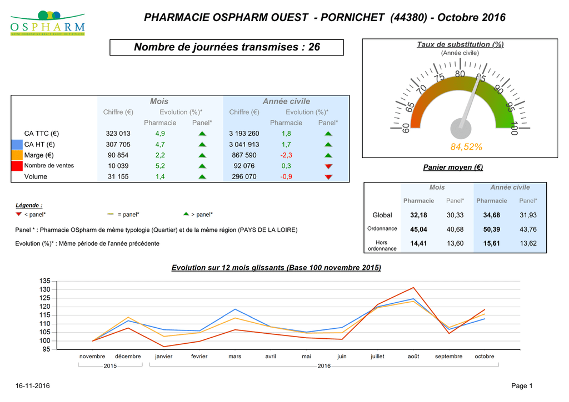The height and width of the screenshot is (402, 569).
Task: Click the CA TTC monthly value 323 013
Action: click(x=118, y=134)
